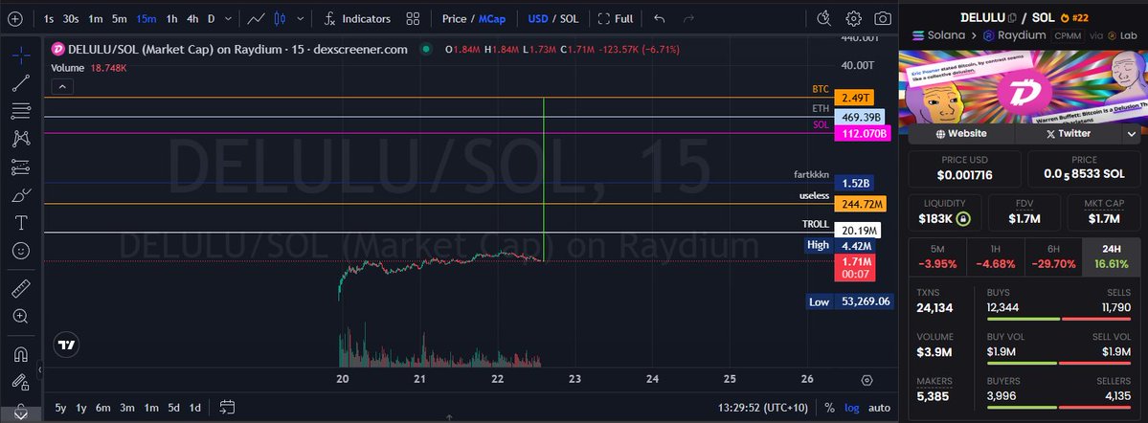
Task: Toggle the magnet snapping mode
Action: [x=21, y=354]
